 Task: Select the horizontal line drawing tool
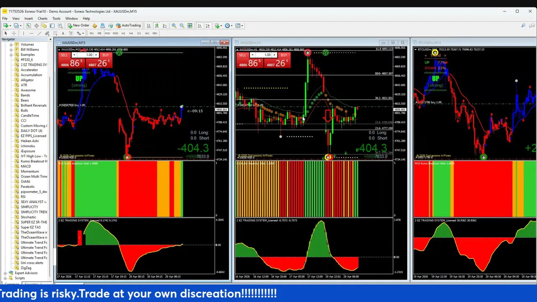(31, 34)
